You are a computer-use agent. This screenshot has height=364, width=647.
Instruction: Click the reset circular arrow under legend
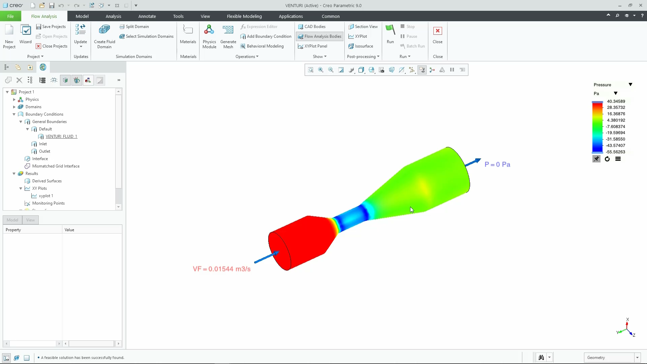607,159
